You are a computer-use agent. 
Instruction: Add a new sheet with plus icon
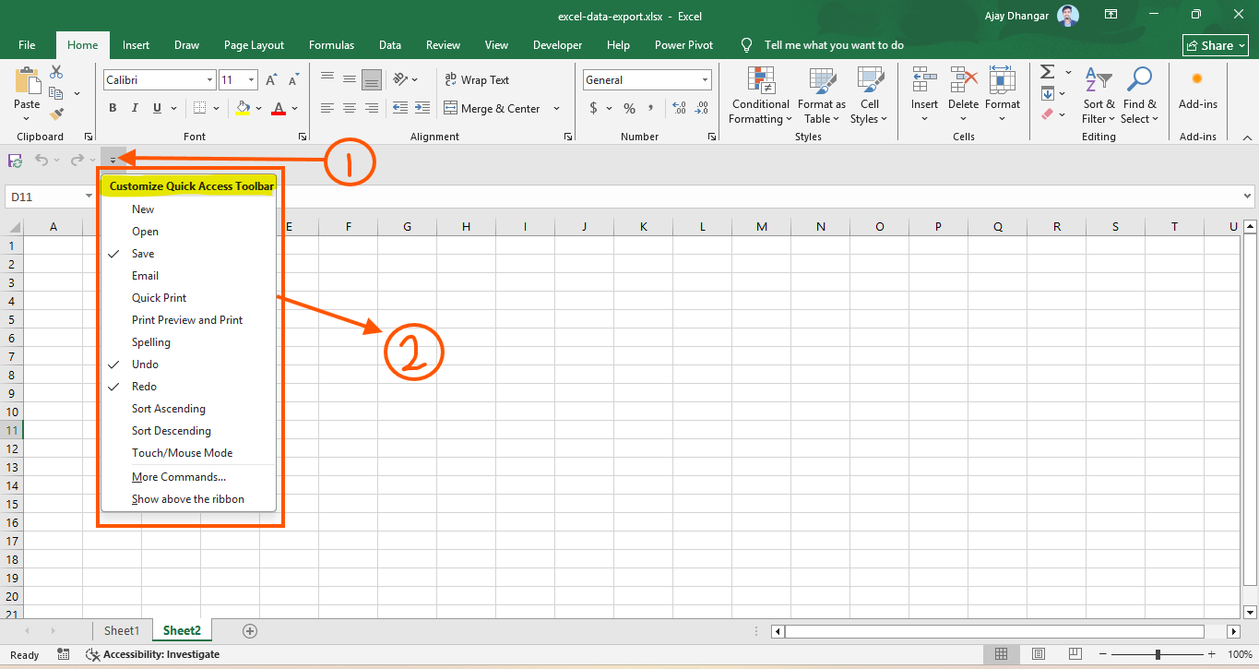pyautogui.click(x=250, y=631)
